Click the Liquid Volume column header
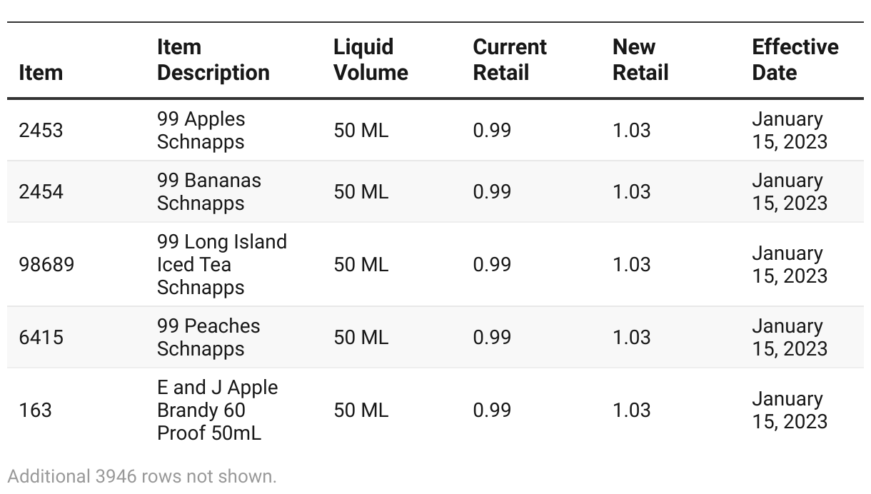Screen dimensions: 871x494 point(371,60)
